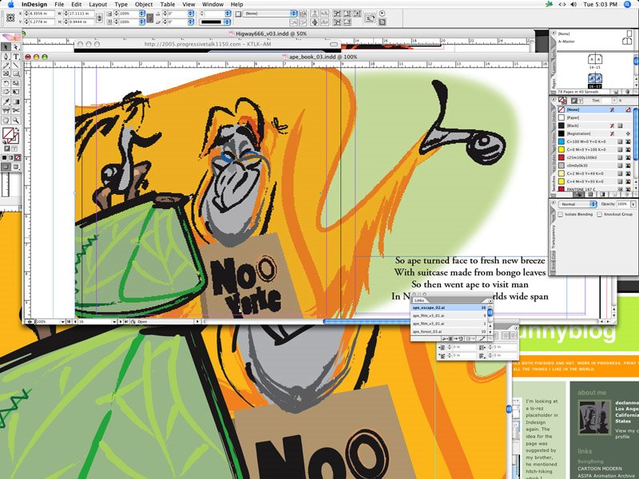Open the Table menu
Image resolution: width=639 pixels, height=479 pixels.
coord(168,5)
